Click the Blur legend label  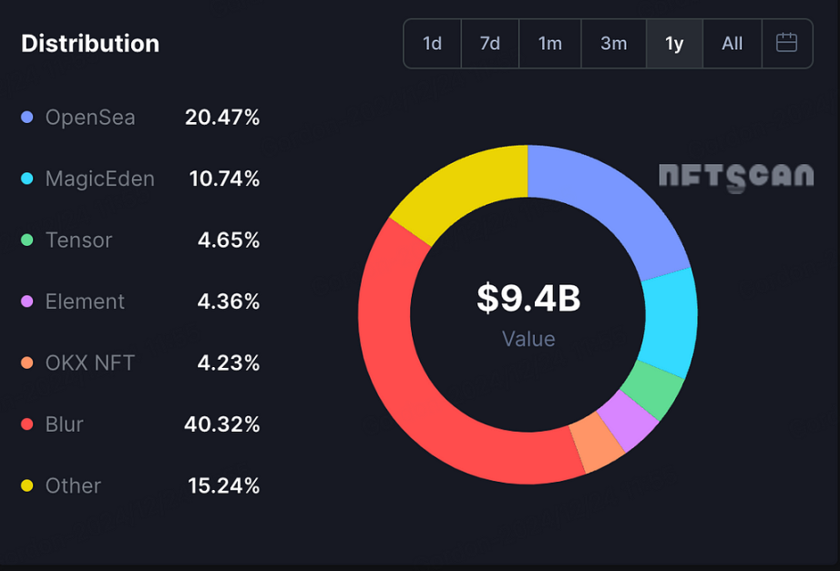[65, 424]
